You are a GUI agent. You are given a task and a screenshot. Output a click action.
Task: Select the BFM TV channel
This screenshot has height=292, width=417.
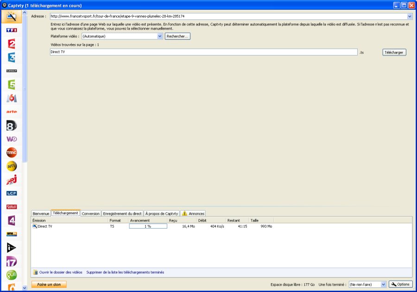(x=12, y=234)
